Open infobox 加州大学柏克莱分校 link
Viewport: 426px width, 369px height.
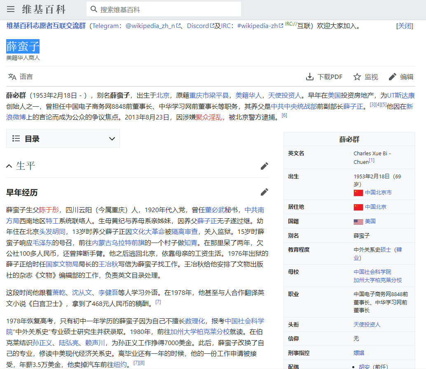378,280
